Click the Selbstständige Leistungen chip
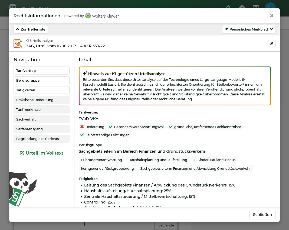 pyautogui.click(x=105, y=135)
